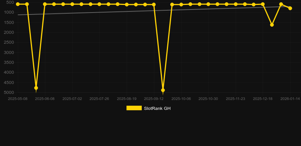Select the data point above 2025-10-06
Viewport: 301px width, 146px height.
(x=181, y=5)
